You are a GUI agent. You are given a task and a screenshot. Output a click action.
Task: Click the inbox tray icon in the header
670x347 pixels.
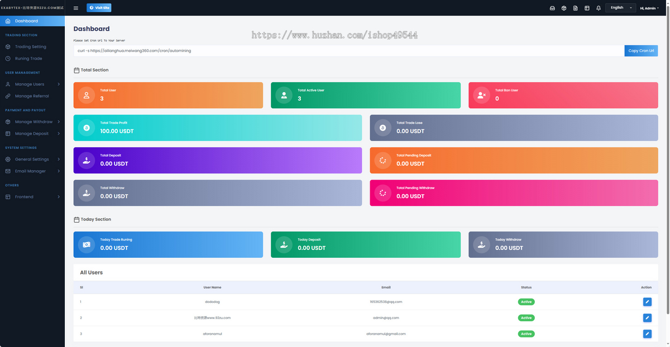552,8
